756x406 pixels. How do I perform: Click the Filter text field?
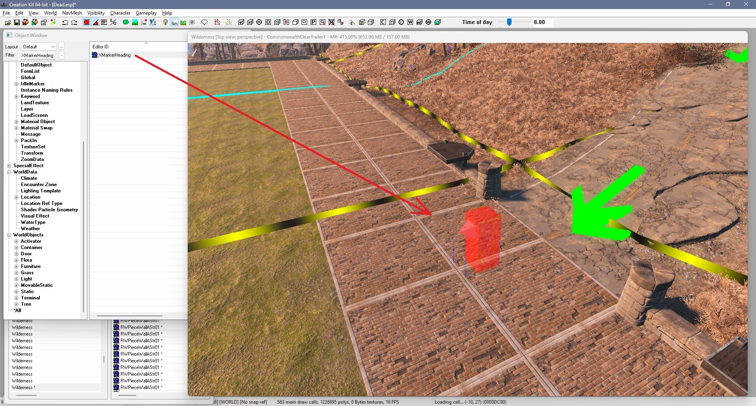tap(38, 55)
